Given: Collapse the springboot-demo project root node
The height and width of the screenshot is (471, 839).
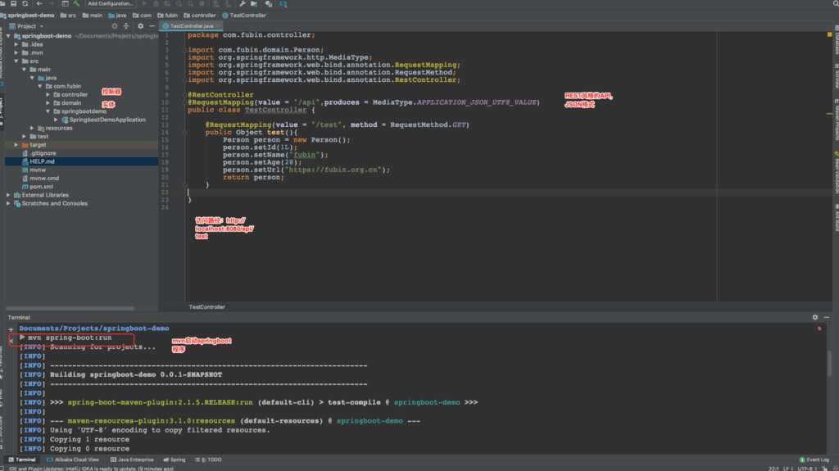Looking at the screenshot, I should point(8,36).
